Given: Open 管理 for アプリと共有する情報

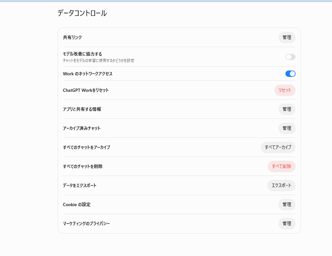Looking at the screenshot, I should pyautogui.click(x=287, y=109).
